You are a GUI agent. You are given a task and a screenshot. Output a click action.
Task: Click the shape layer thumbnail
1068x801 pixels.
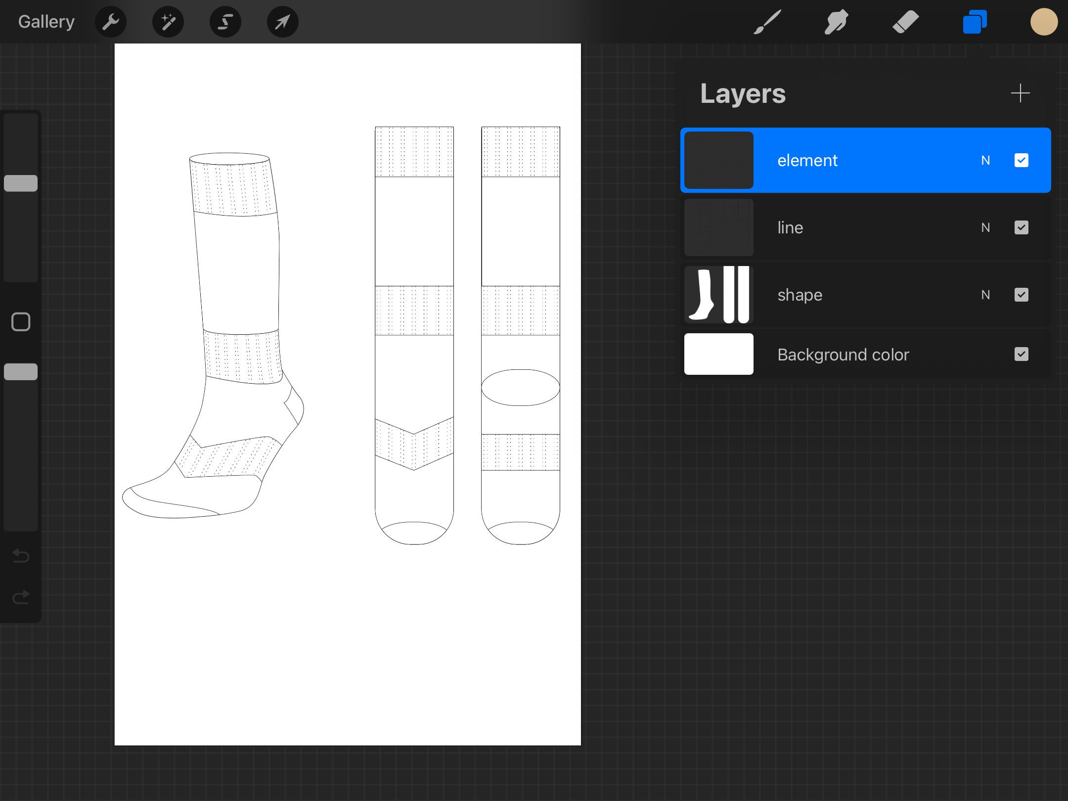pos(718,295)
